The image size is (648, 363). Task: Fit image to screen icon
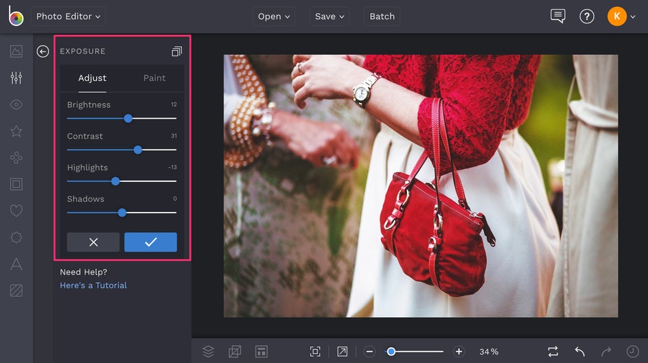point(315,351)
